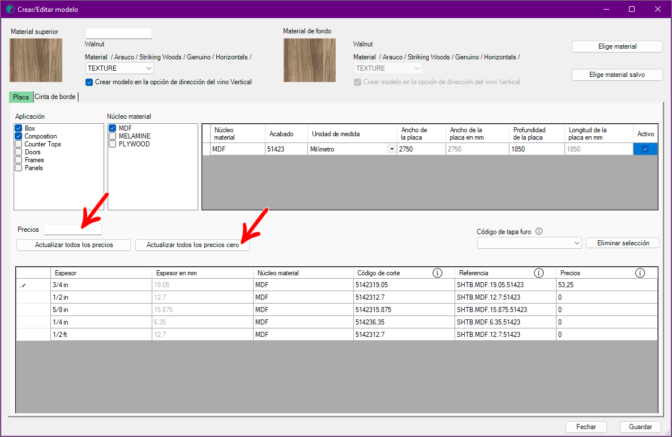Click the Material superior walnut texture swatch

(36, 60)
